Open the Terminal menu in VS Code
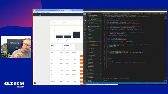This screenshot has width=168, height=94. pyautogui.click(x=99, y=12)
